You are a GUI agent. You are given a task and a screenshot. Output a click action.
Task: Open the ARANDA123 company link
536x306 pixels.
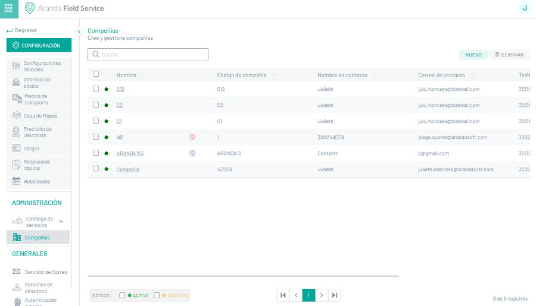point(130,153)
